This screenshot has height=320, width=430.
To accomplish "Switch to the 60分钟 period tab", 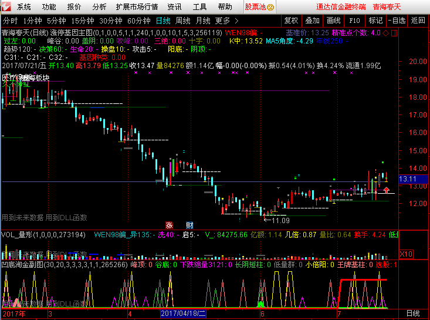I will (139, 21).
